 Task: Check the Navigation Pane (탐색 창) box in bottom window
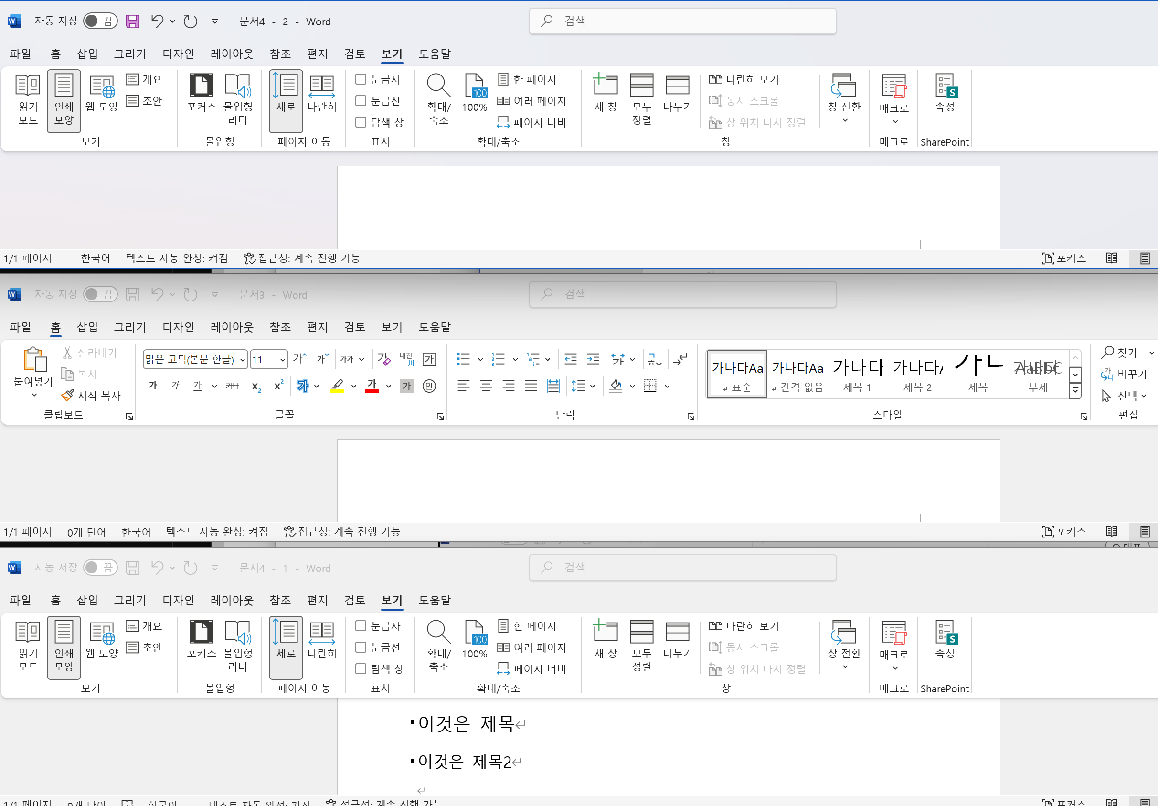coord(361,669)
